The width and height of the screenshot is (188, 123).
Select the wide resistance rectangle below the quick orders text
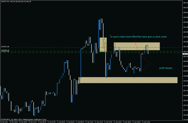(x=137, y=46)
